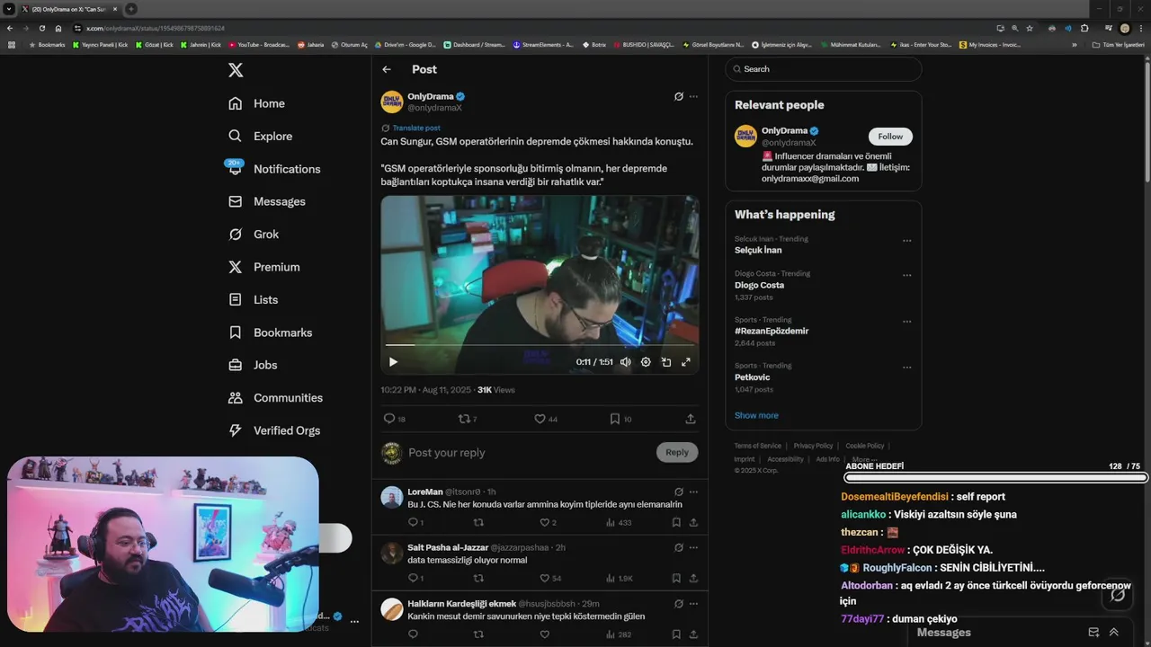1151x647 pixels.
Task: Play the embedded video
Action: tap(393, 362)
